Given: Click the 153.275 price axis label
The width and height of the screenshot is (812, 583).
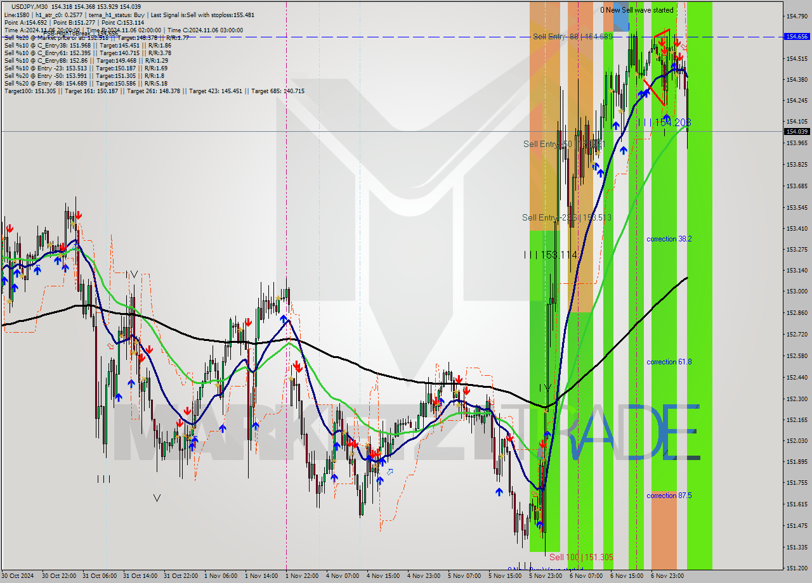Looking at the screenshot, I should [x=797, y=249].
